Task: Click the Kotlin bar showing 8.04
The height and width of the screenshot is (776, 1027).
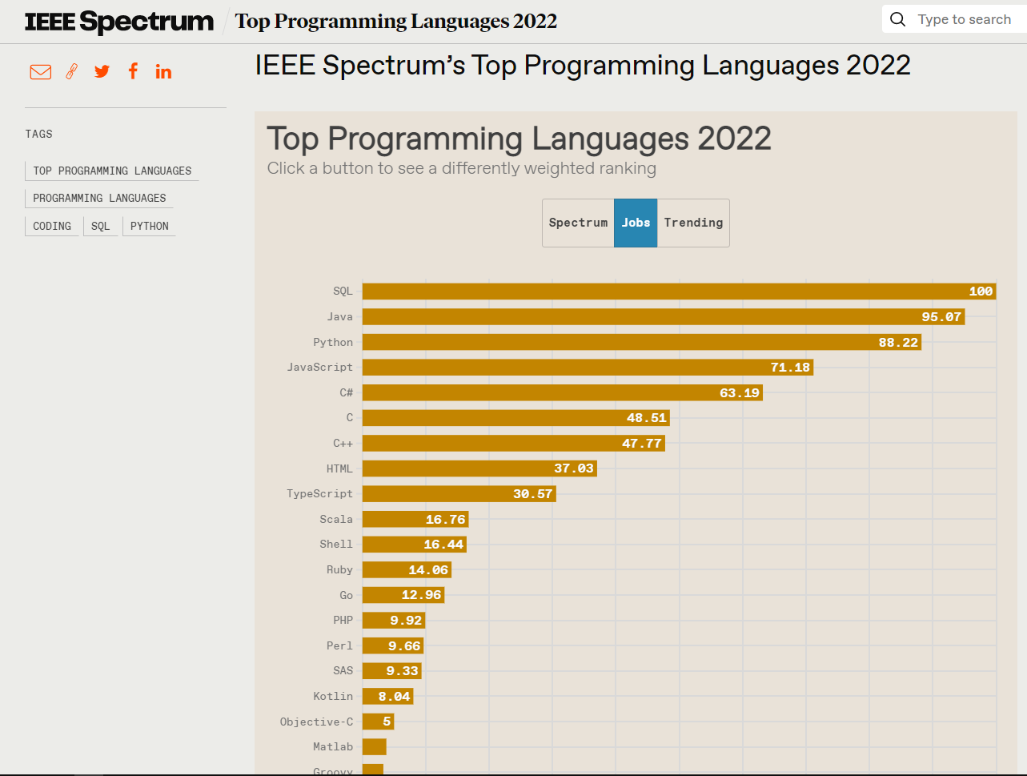Action: coord(388,696)
